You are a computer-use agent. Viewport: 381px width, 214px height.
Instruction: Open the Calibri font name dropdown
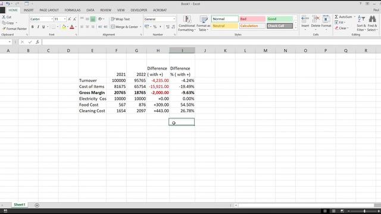coord(52,19)
